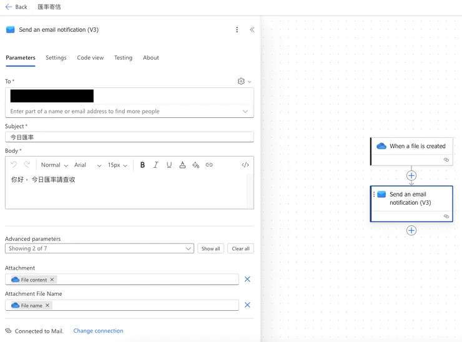Image resolution: width=462 pixels, height=342 pixels.
Task: Pick the highlight fill color tool
Action: point(195,165)
